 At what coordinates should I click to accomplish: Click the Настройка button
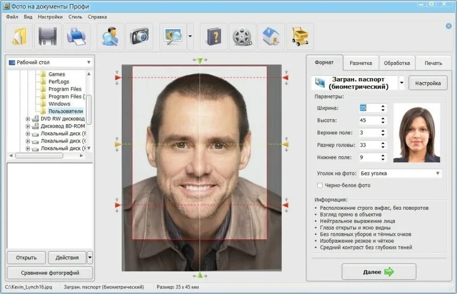pos(428,83)
